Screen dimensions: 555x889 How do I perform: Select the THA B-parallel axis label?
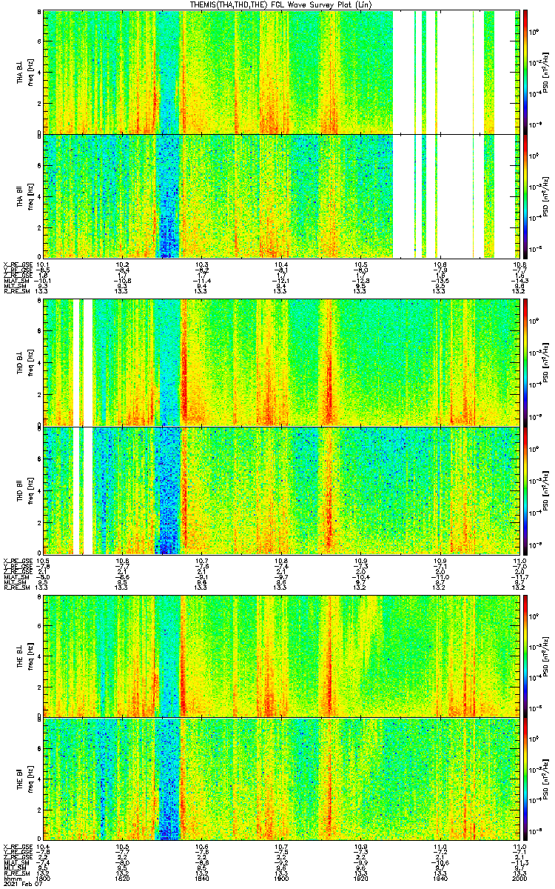click(21, 196)
